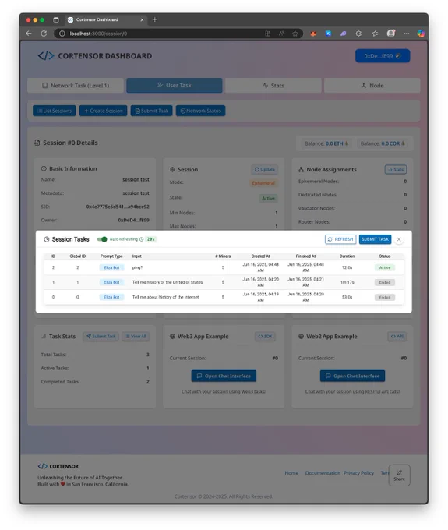The image size is (448, 530).
Task: Select 'Tell me about history of the internet' text
Action: tap(165, 297)
